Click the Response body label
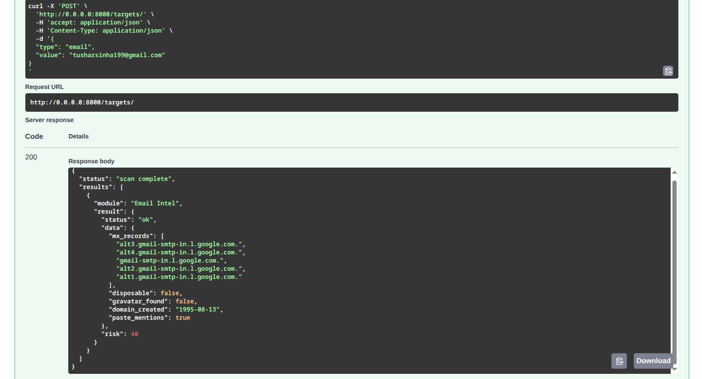The height and width of the screenshot is (379, 702). [x=91, y=161]
